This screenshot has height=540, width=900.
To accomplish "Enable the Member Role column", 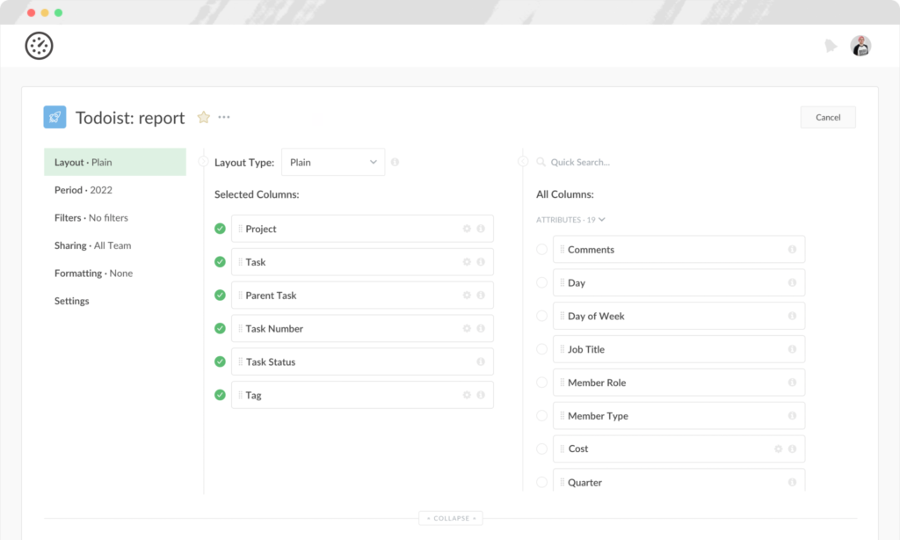I will 541,383.
